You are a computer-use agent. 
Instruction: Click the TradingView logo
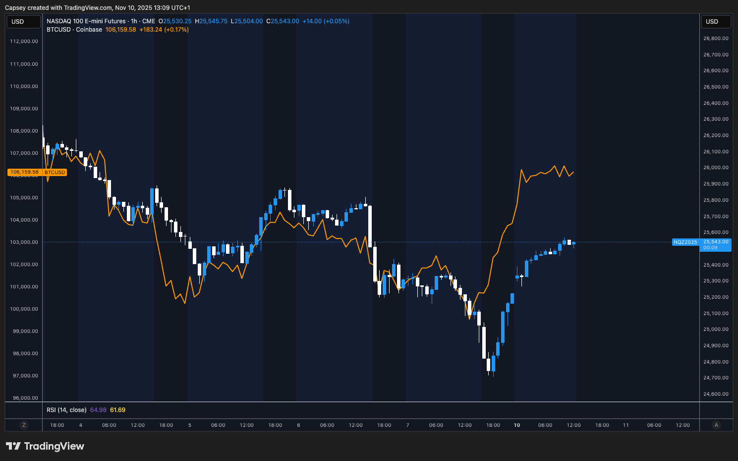(45, 446)
